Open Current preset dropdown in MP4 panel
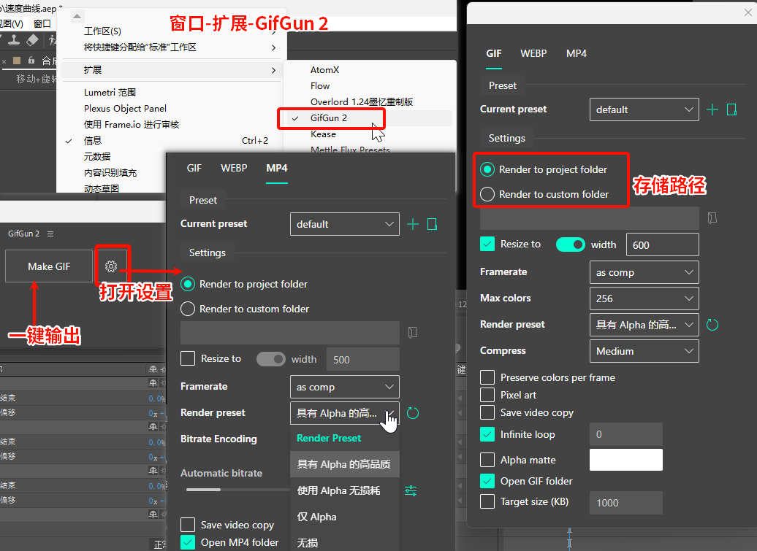Viewport: 757px width, 551px height. point(345,224)
